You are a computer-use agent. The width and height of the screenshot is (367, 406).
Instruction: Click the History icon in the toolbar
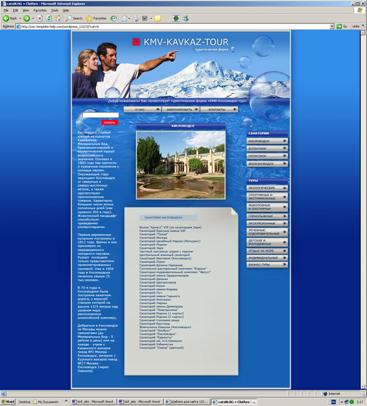(113, 18)
